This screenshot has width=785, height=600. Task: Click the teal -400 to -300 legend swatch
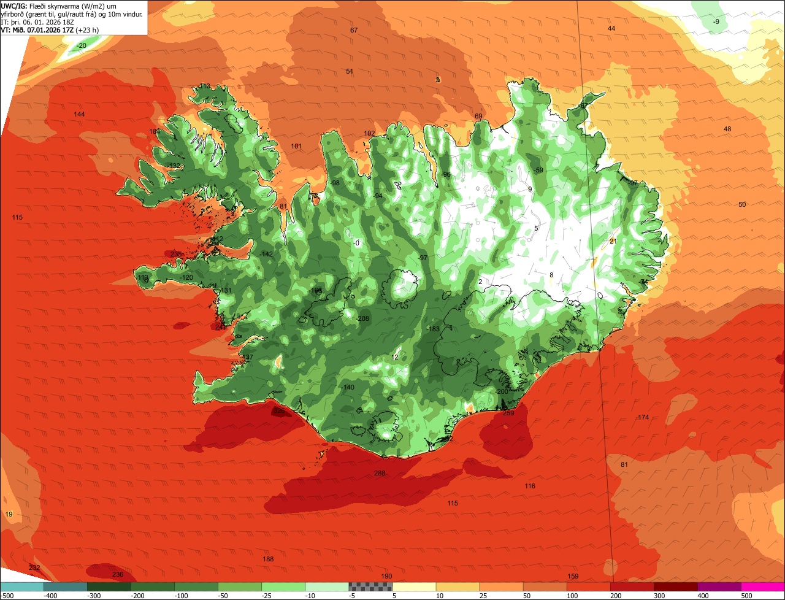point(66,587)
